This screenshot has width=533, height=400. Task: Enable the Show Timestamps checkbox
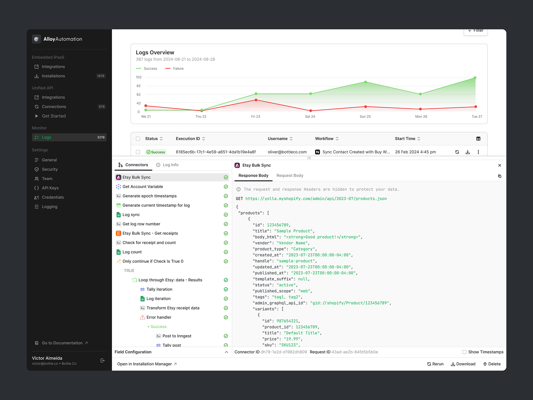[464, 352]
